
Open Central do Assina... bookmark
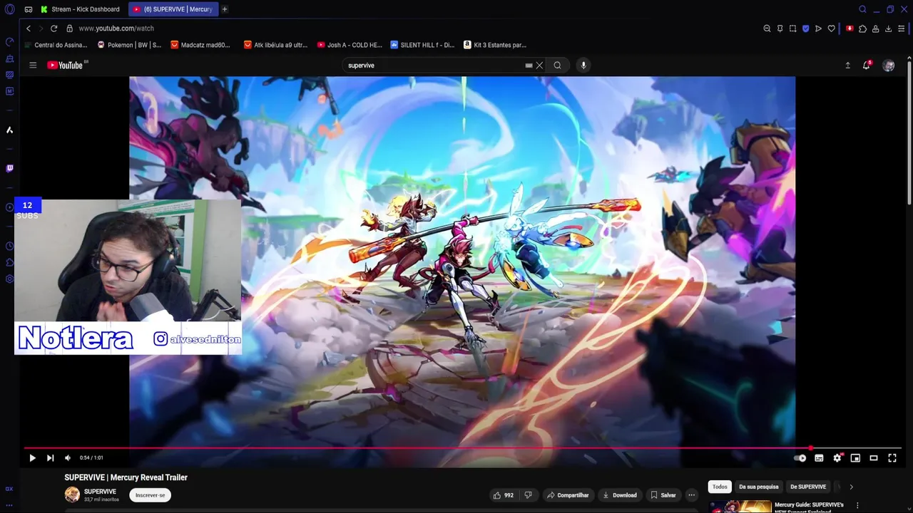point(56,45)
